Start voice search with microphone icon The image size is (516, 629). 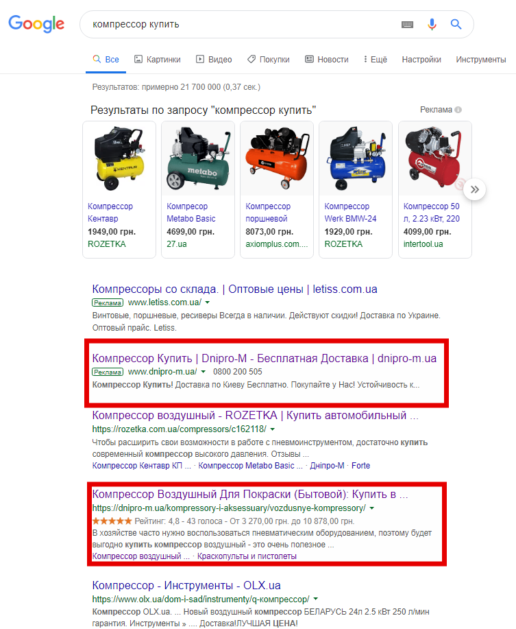coord(432,25)
